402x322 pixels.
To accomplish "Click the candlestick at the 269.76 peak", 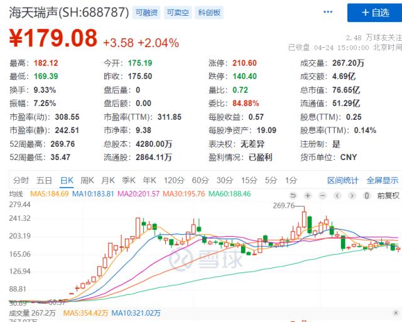I will click(305, 220).
